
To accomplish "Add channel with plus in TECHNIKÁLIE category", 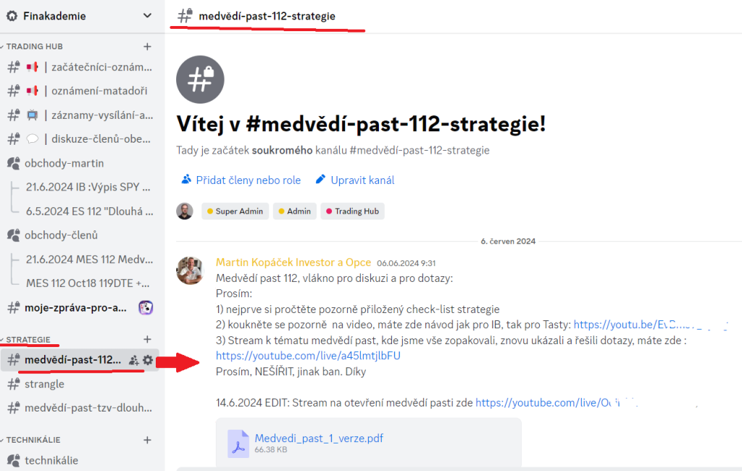I will click(147, 440).
